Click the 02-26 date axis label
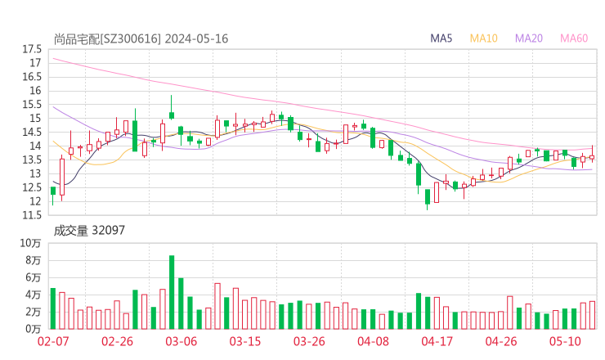This screenshot has height=360, width=605. pyautogui.click(x=117, y=341)
